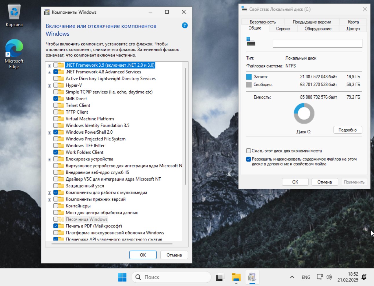Image resolution: width=374 pixels, height=286 pixels.
Task: Click the disk label text field
Action: 317,43
